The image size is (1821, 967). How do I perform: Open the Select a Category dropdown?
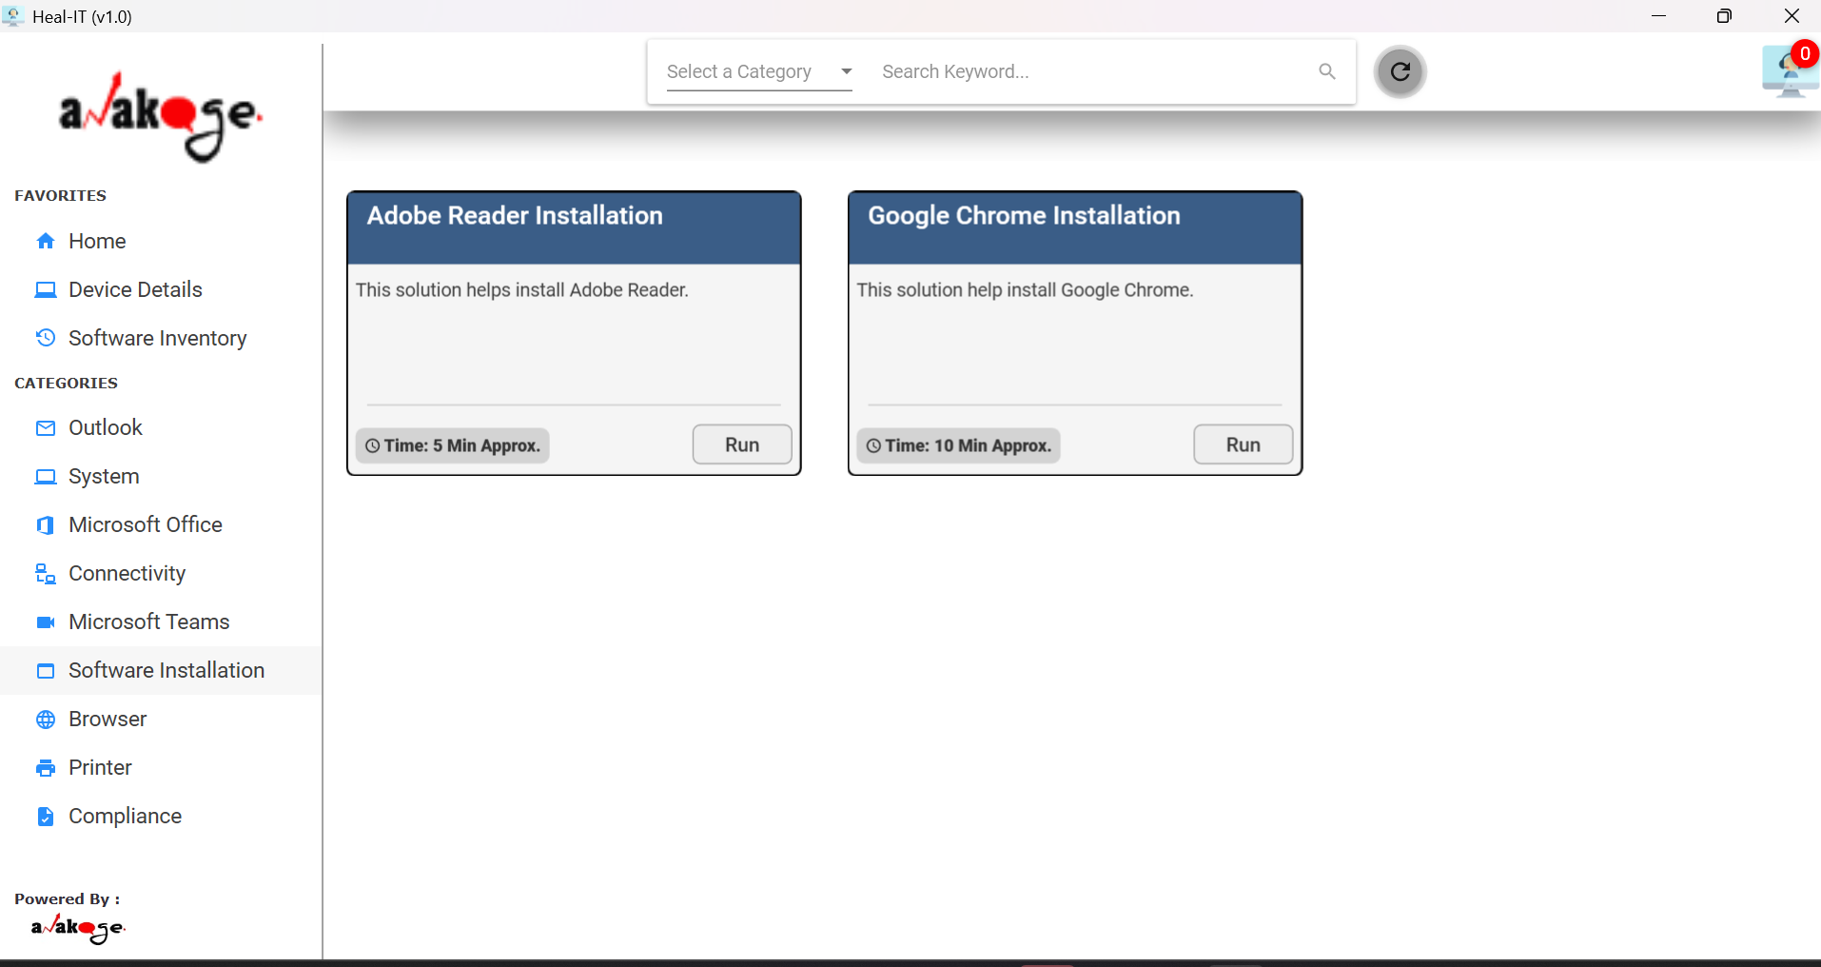759,71
